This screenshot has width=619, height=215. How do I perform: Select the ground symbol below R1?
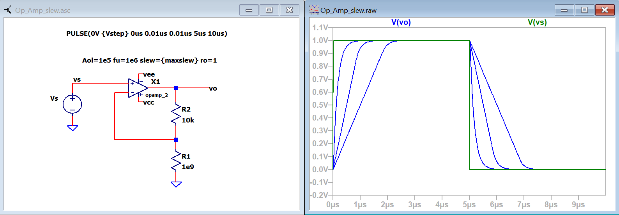click(176, 184)
